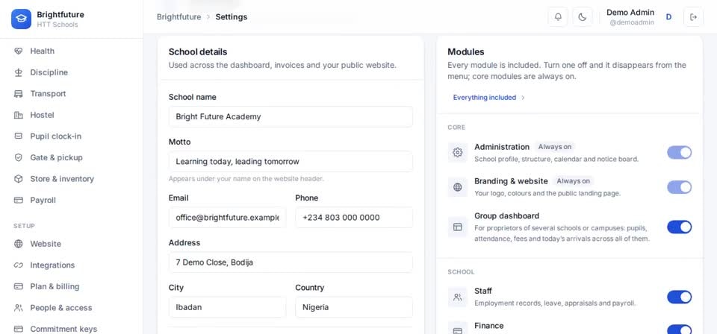Click the Everything included link

pos(484,98)
